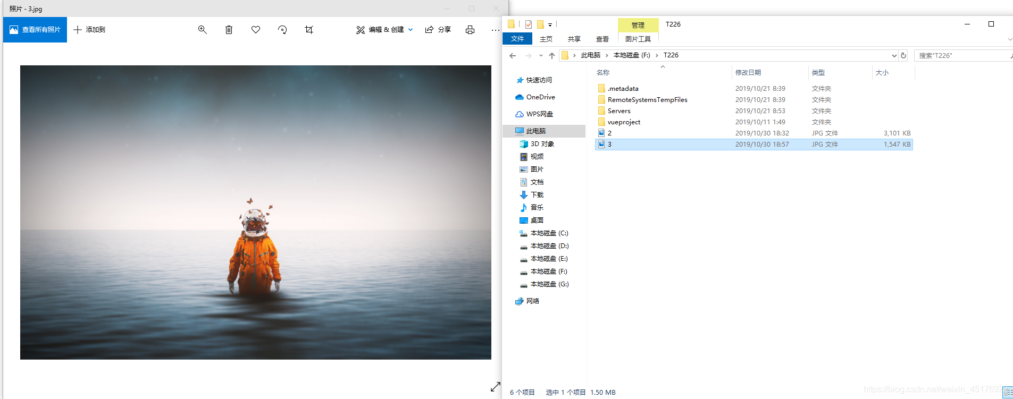
Task: Click the T226 search box
Action: [x=962, y=55]
